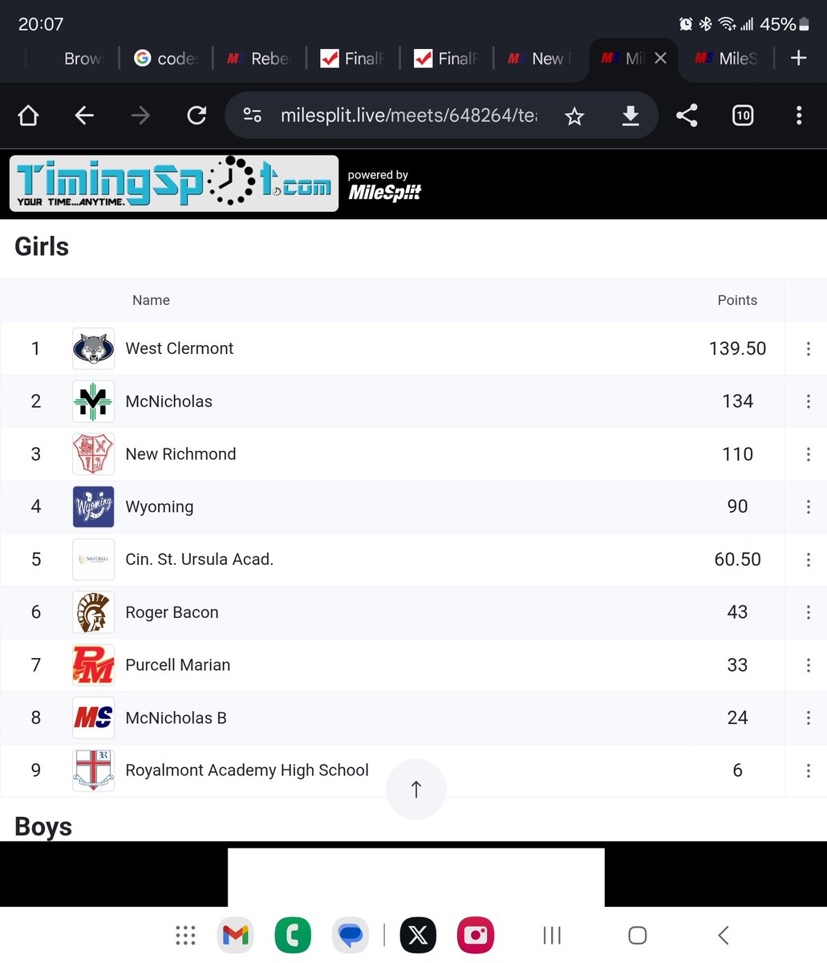Select the New Richmond team name
This screenshot has height=963, width=827.
(180, 454)
